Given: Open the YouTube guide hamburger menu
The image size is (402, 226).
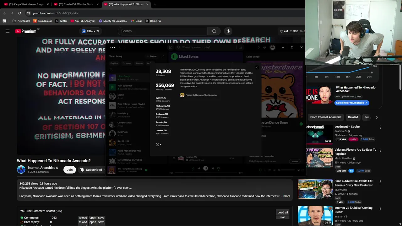Looking at the screenshot, I should click(8, 31).
